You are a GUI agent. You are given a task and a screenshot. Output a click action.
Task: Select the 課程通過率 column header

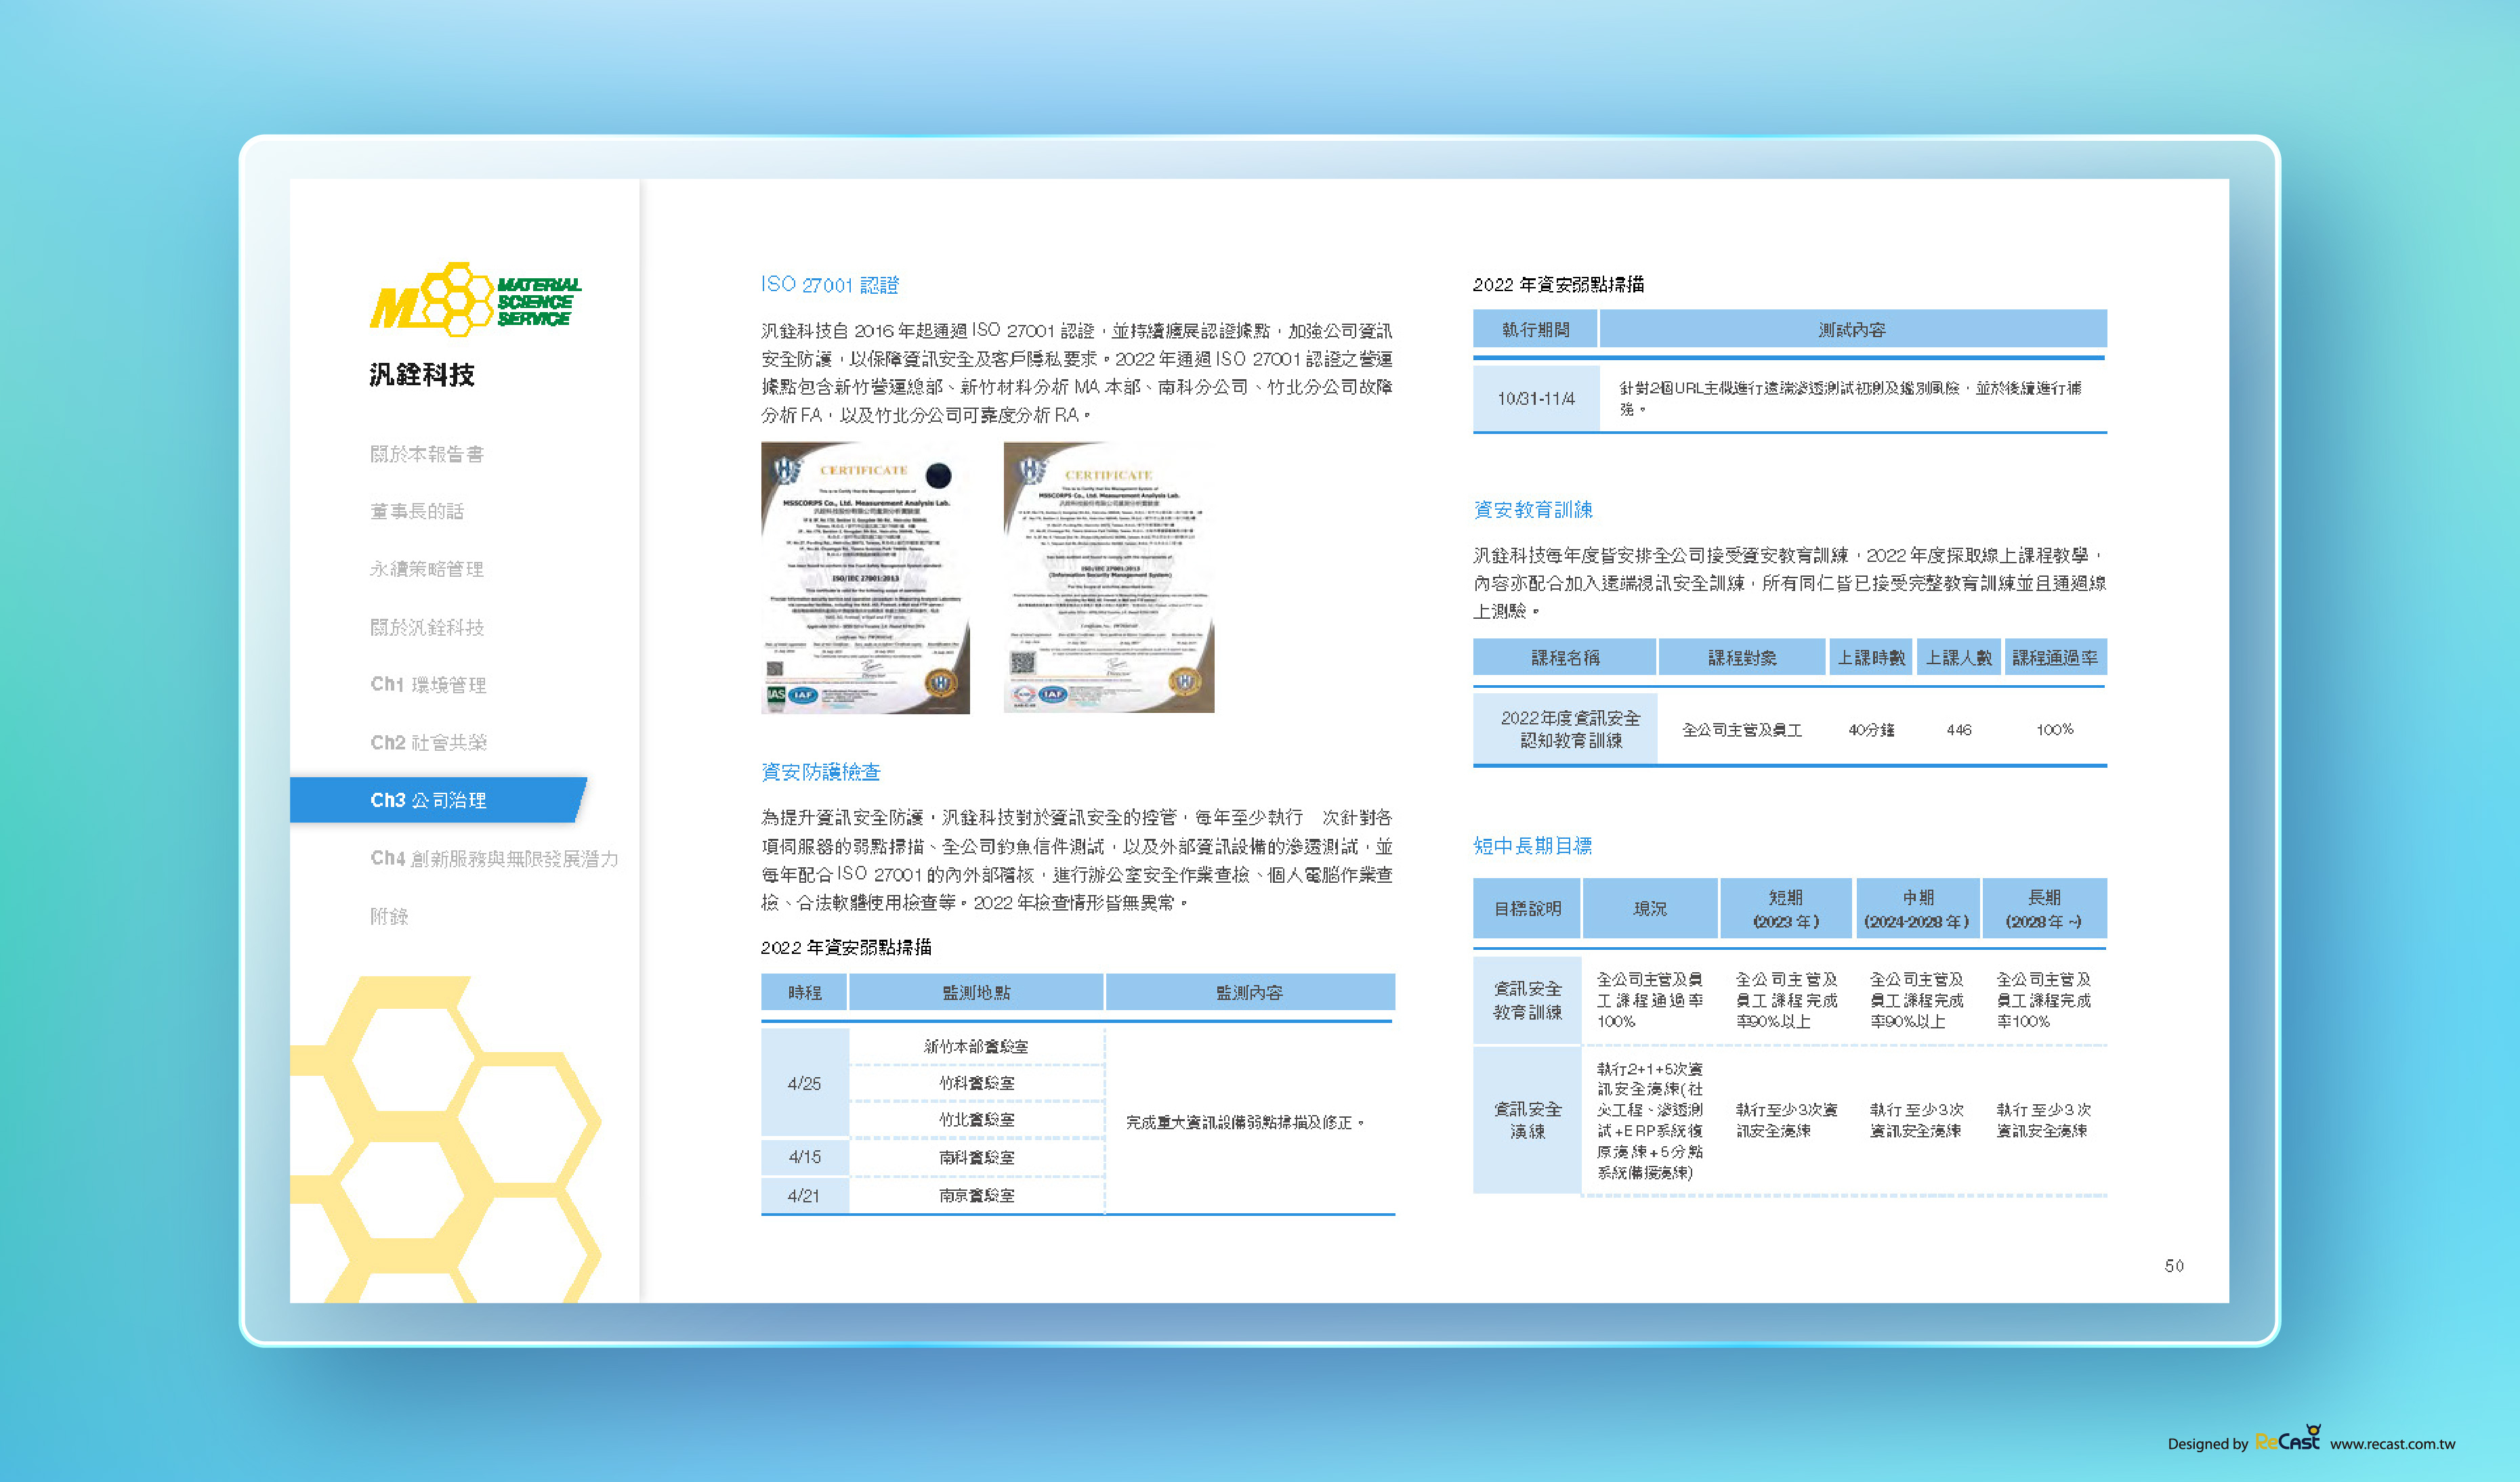coord(2055,657)
